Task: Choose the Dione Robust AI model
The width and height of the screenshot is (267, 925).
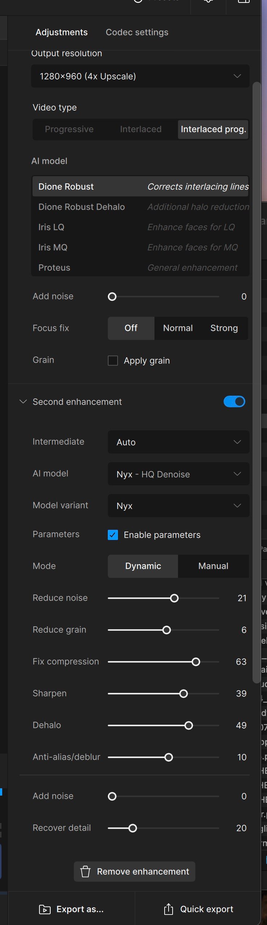Action: click(140, 187)
